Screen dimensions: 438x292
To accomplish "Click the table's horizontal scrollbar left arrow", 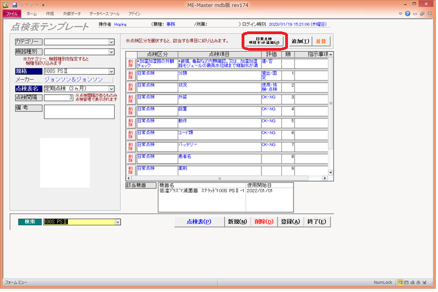I will [x=129, y=178].
